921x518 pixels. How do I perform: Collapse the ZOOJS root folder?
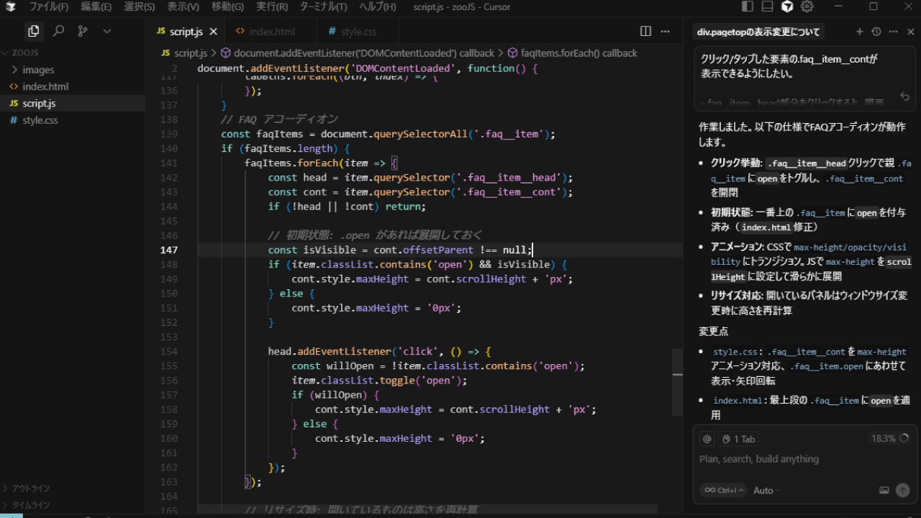coord(72,53)
